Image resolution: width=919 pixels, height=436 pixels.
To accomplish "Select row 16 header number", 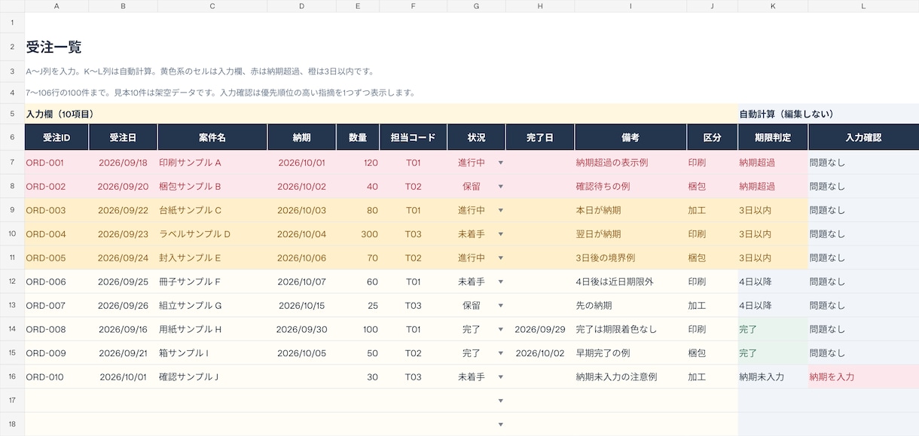I will click(12, 377).
